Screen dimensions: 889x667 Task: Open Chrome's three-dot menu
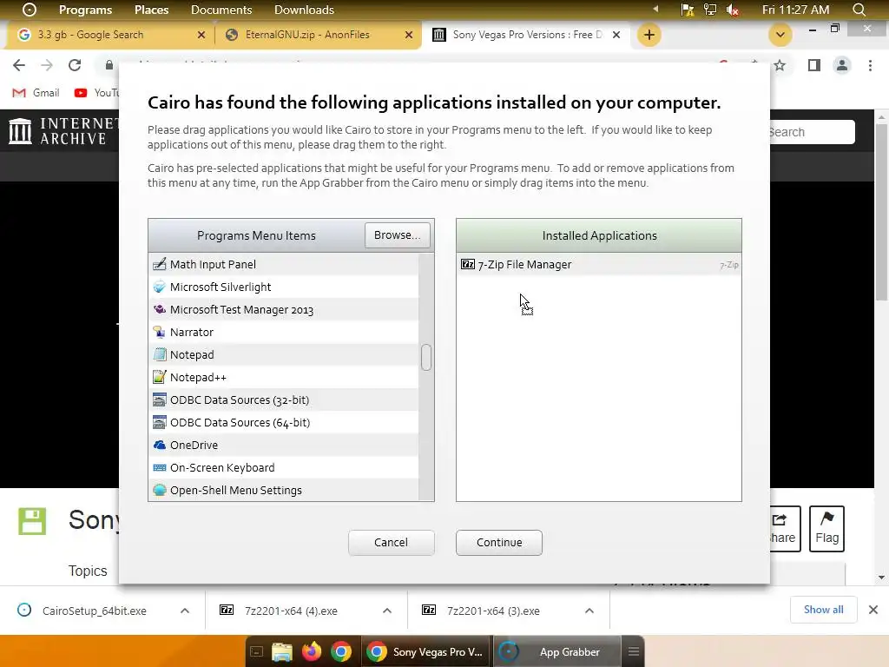point(870,65)
